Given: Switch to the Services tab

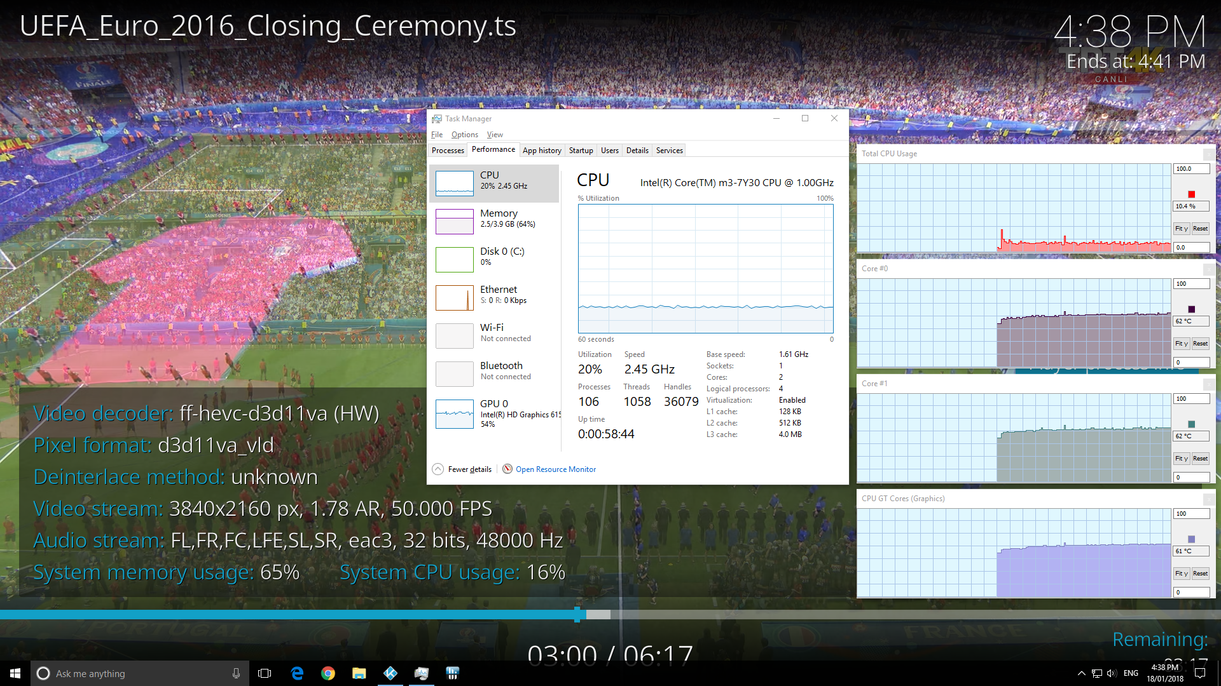Looking at the screenshot, I should (x=669, y=151).
